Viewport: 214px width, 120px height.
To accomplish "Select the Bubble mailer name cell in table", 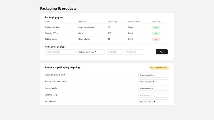I will (x=51, y=39).
